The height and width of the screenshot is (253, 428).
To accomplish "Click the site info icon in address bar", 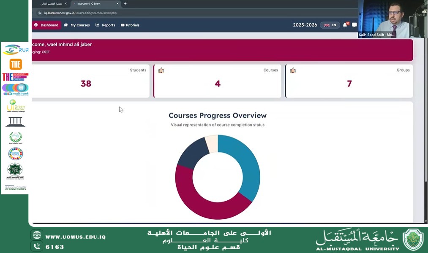I will tap(40, 13).
